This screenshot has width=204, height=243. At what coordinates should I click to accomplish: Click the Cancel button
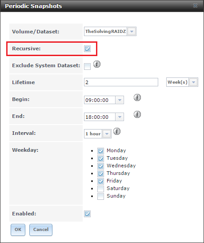point(41,230)
